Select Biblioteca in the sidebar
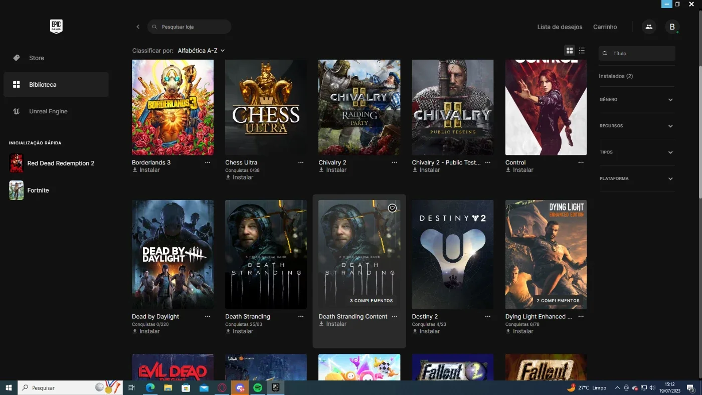Image resolution: width=702 pixels, height=395 pixels. (x=56, y=84)
